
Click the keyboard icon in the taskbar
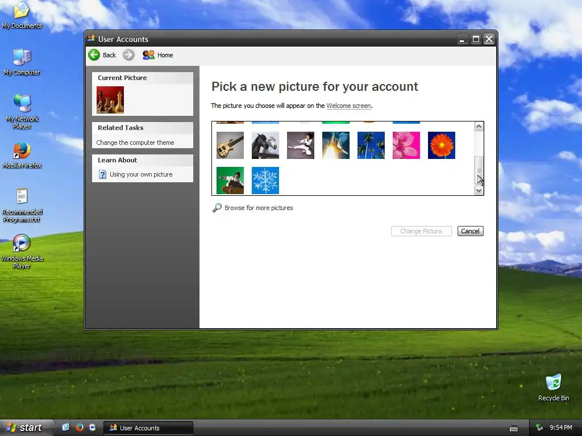click(514, 429)
